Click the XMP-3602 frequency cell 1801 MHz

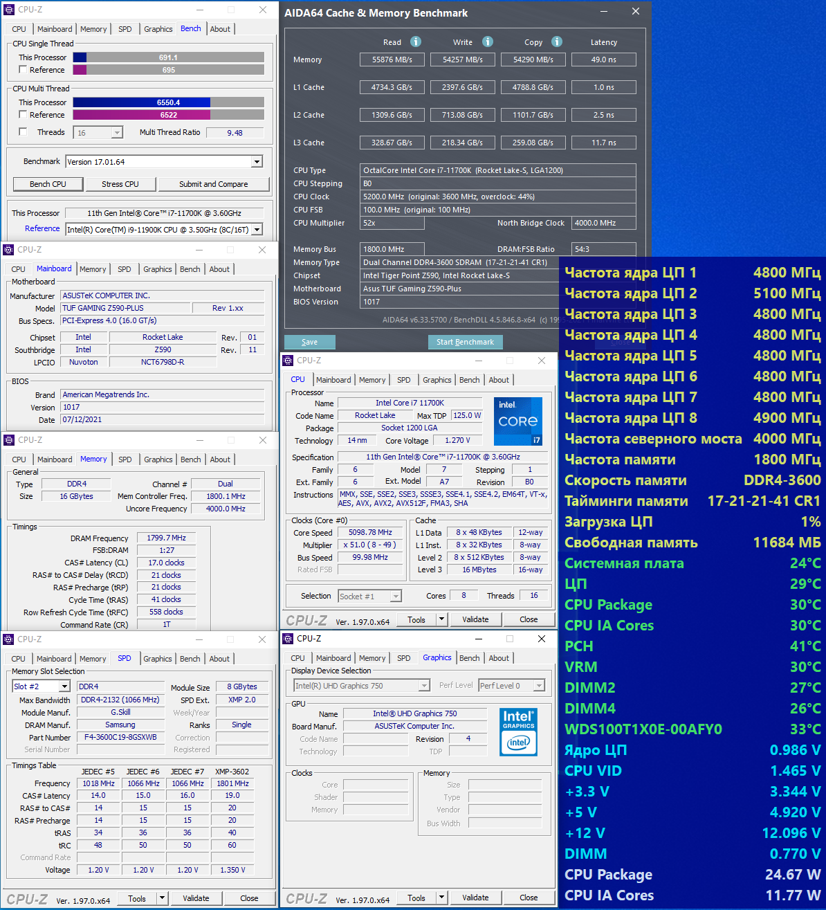pyautogui.click(x=232, y=783)
